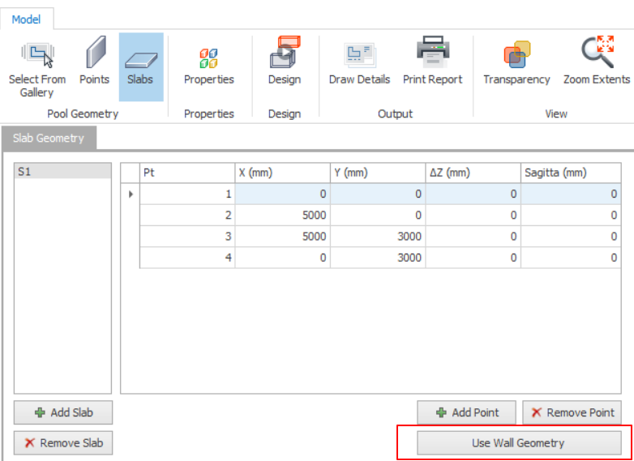Click Y value 3000 in row 4
This screenshot has width=634, height=461.
(377, 257)
